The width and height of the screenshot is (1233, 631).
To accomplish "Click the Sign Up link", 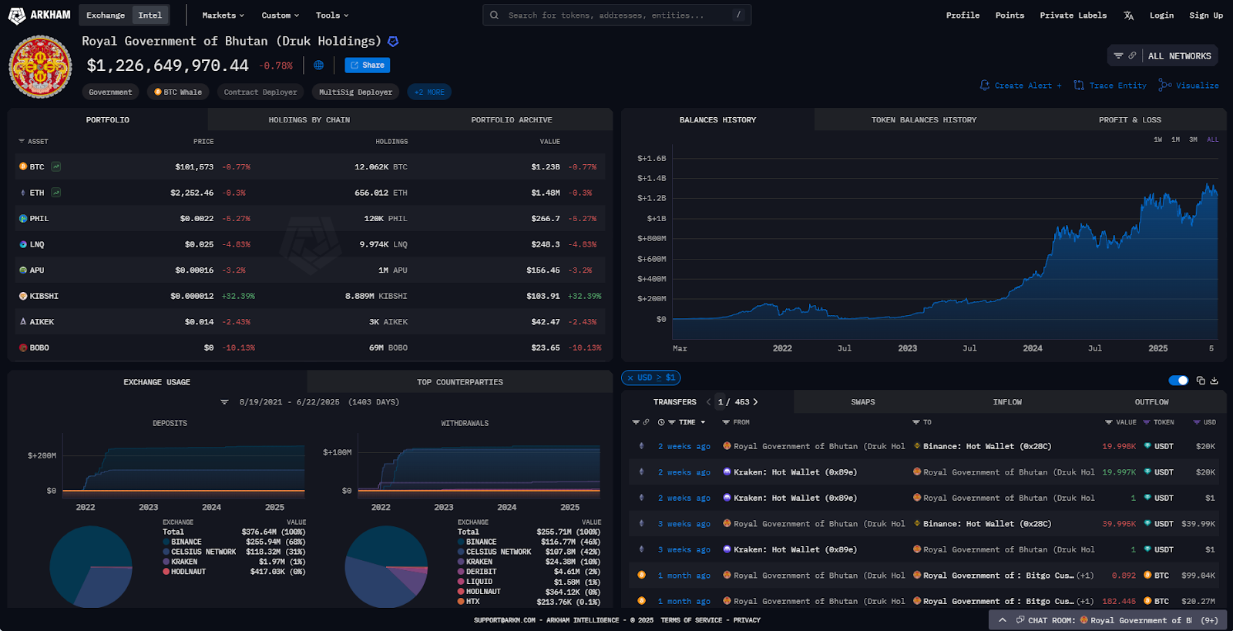I will click(x=1205, y=15).
